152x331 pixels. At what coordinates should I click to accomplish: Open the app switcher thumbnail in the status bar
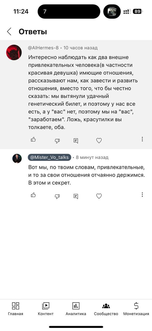pyautogui.click(x=112, y=11)
